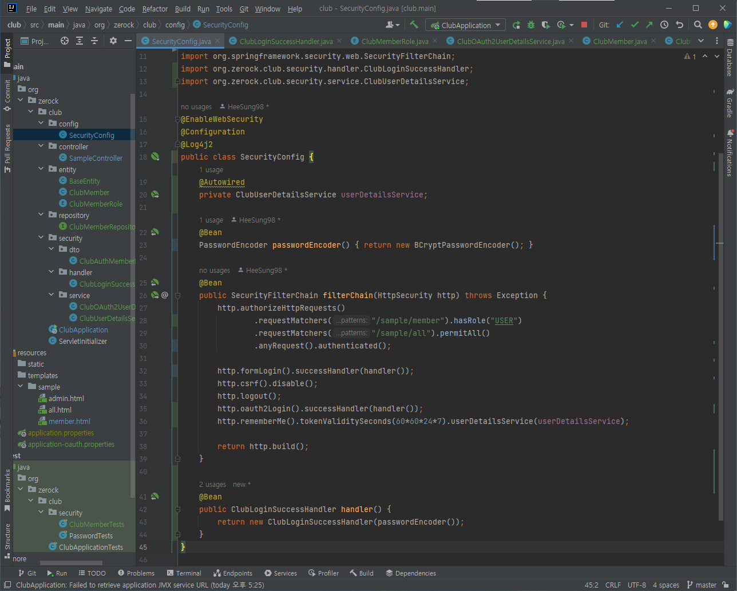Open the IDE updates orange icon
Image resolution: width=737 pixels, height=591 pixels.
(x=713, y=25)
